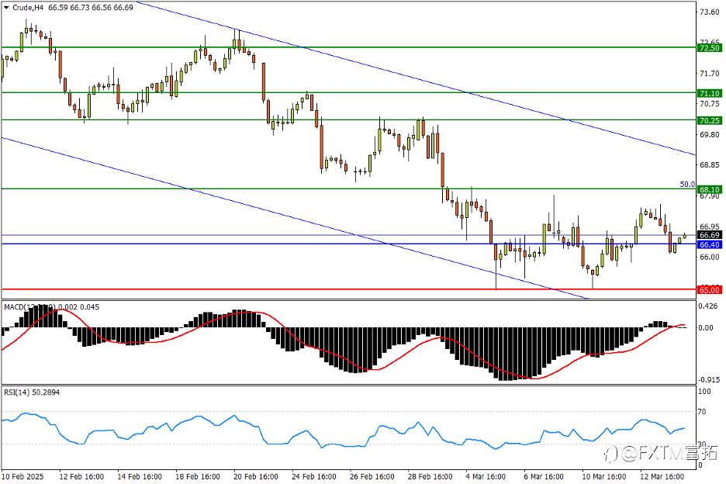Click the 6 Mar 16:00 time label
Viewport: 726px width, 484px height.
544,476
